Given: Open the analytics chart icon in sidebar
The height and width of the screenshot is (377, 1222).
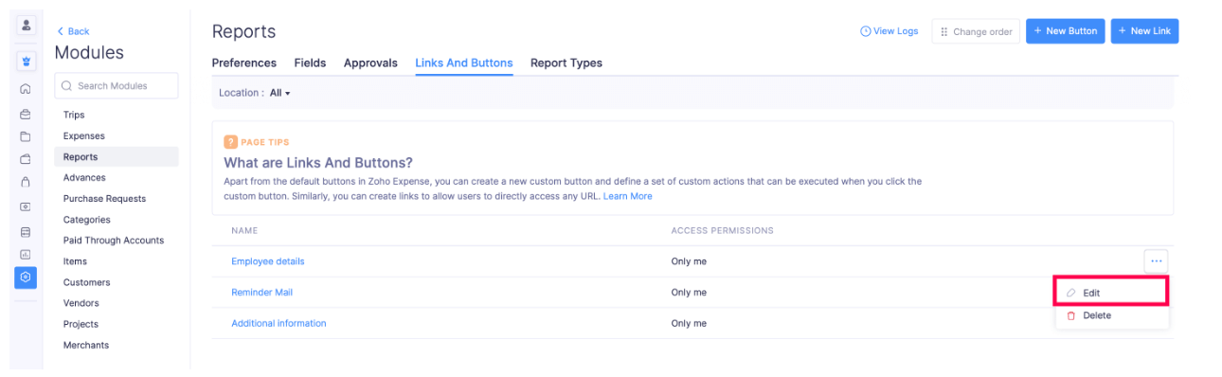Looking at the screenshot, I should coord(26,254).
